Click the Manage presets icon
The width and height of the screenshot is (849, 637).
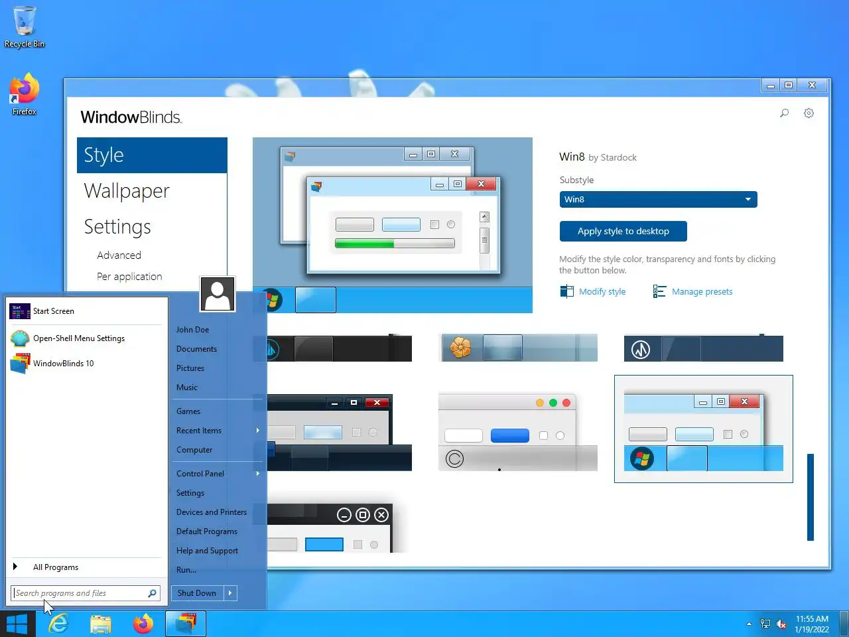(659, 291)
